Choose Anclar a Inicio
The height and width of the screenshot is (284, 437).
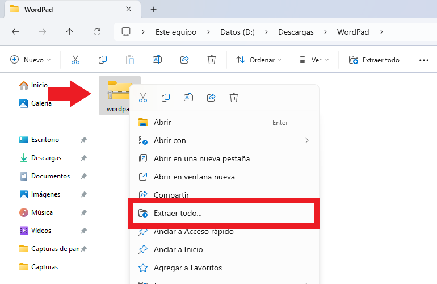click(224, 249)
